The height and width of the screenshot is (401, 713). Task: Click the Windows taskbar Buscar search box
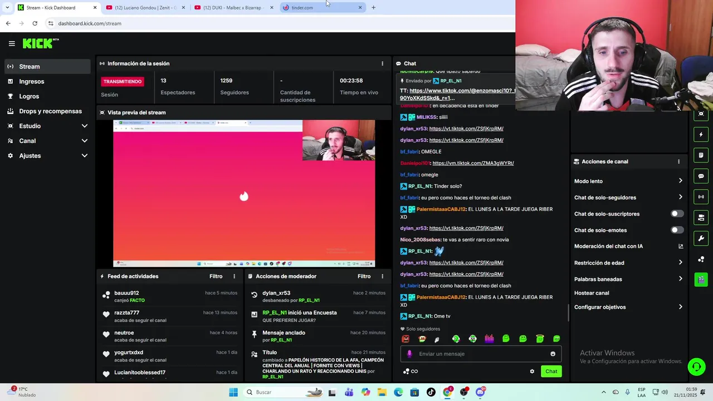(x=284, y=392)
